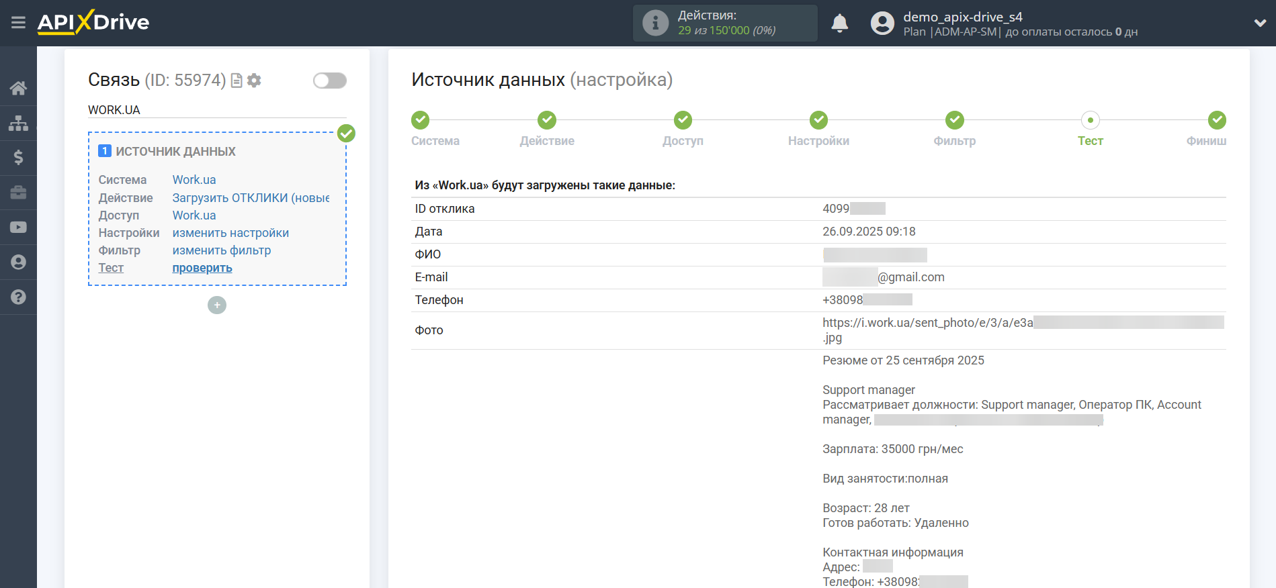Viewport: 1276px width, 588px height.
Task: Open connections sitemap icon in sidebar
Action: point(18,123)
